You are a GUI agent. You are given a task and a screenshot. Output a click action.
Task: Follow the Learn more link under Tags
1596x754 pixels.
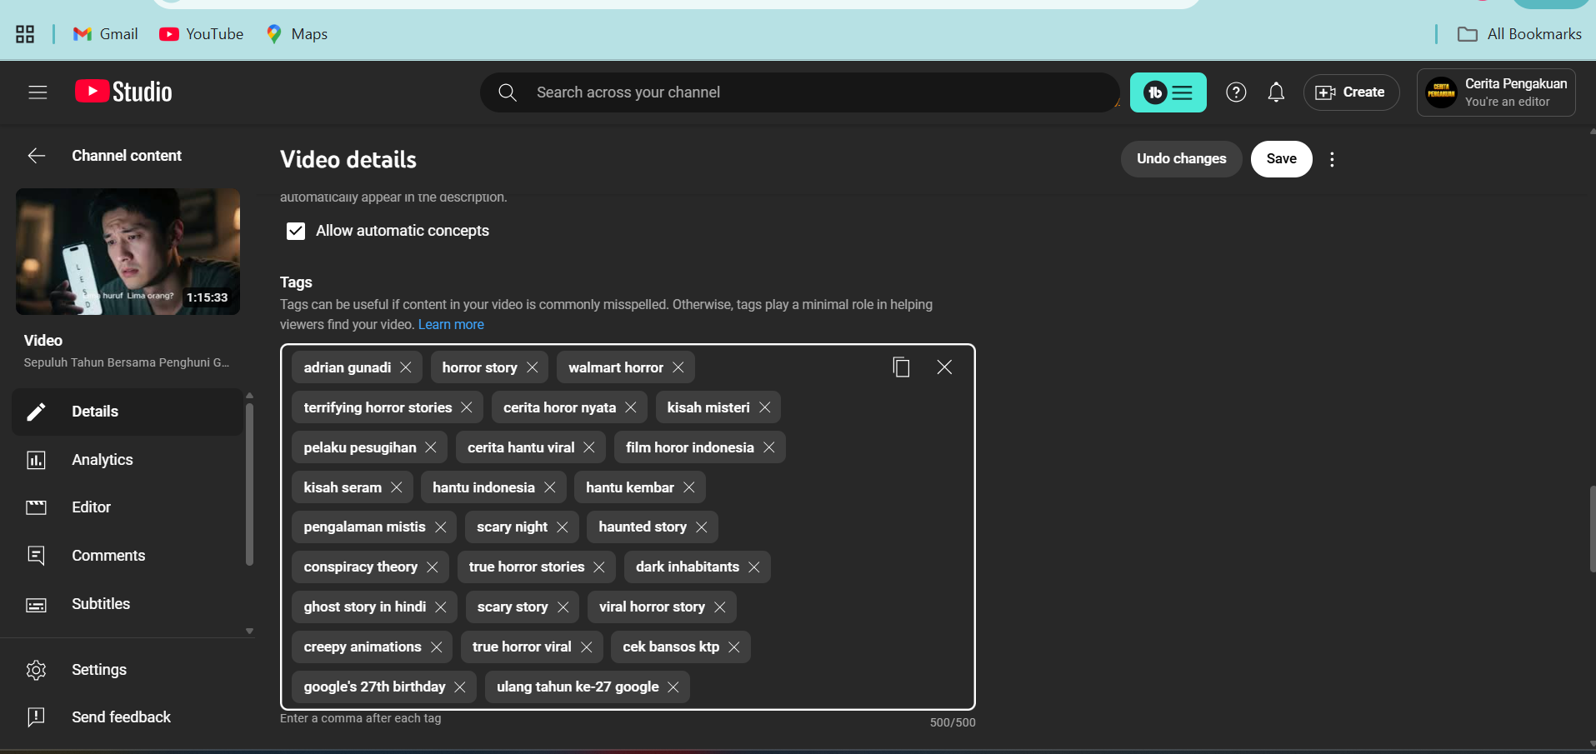[x=451, y=325]
